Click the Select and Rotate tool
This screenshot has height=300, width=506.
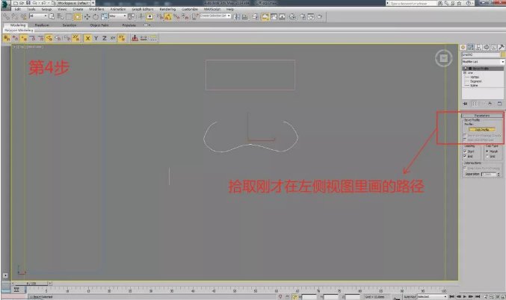(95, 16)
